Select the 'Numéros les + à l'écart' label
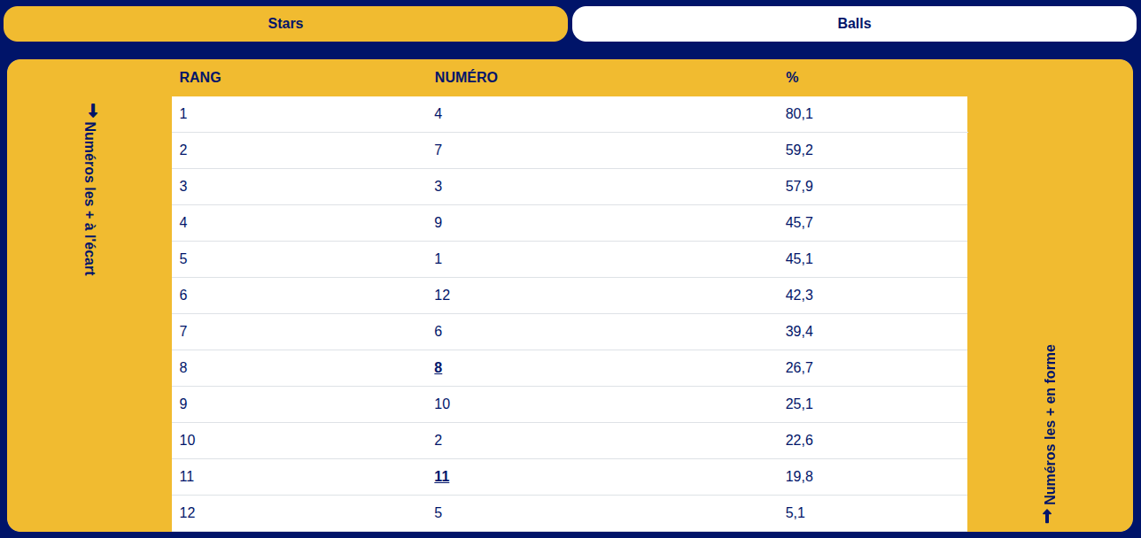The height and width of the screenshot is (538, 1141). [90, 198]
